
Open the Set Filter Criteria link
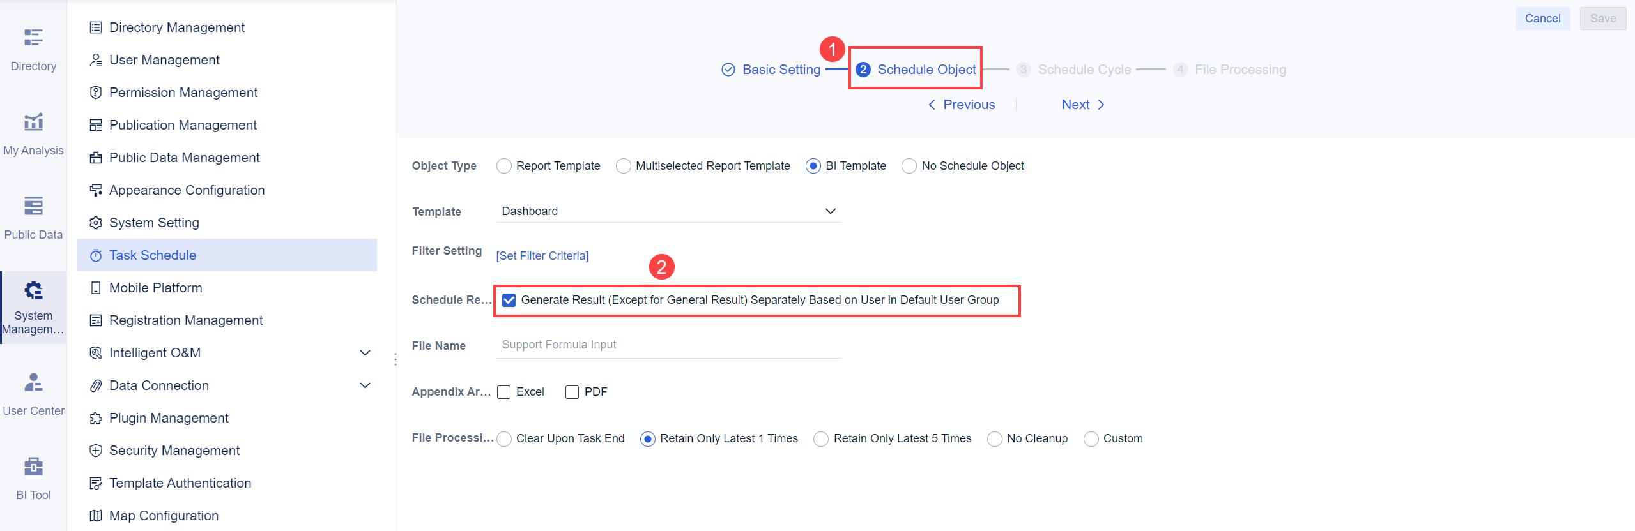(x=542, y=256)
